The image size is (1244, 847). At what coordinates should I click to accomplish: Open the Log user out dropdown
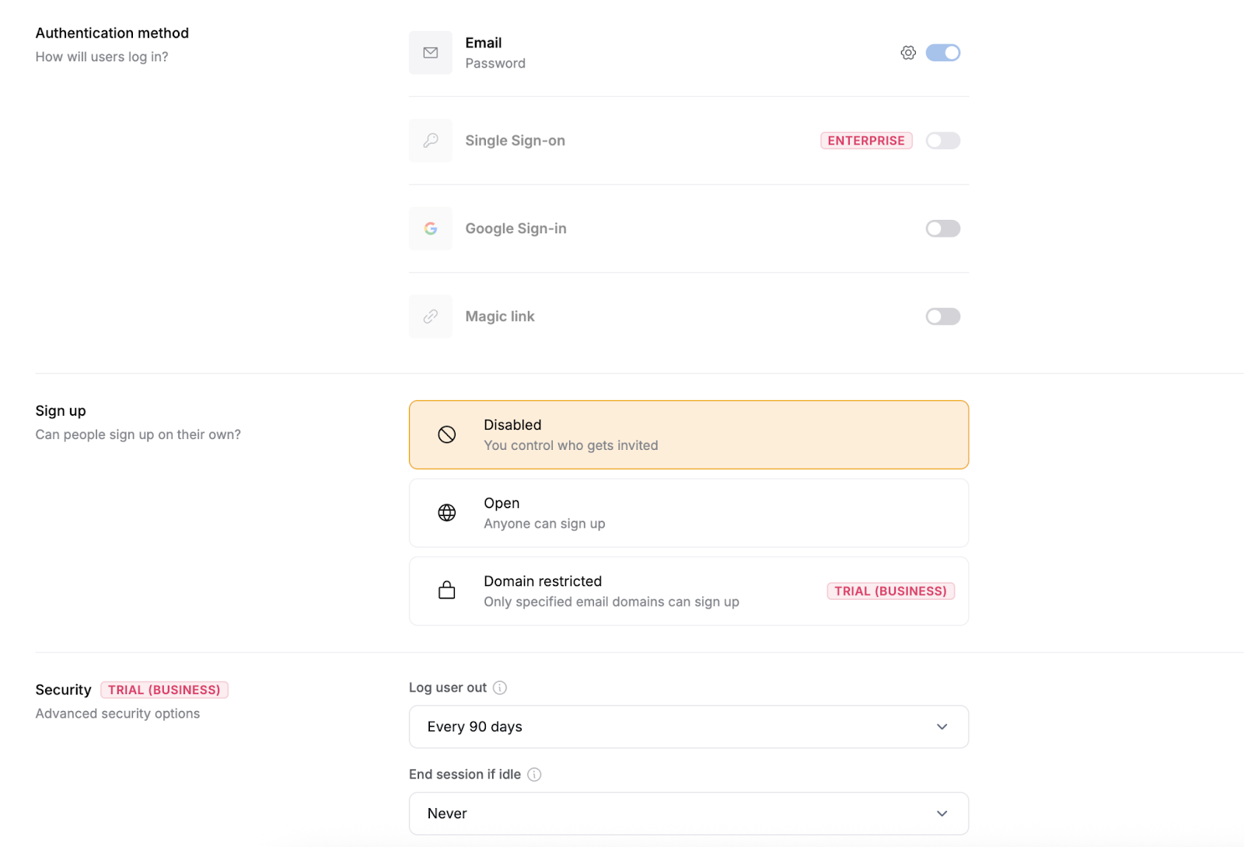pyautogui.click(x=688, y=727)
